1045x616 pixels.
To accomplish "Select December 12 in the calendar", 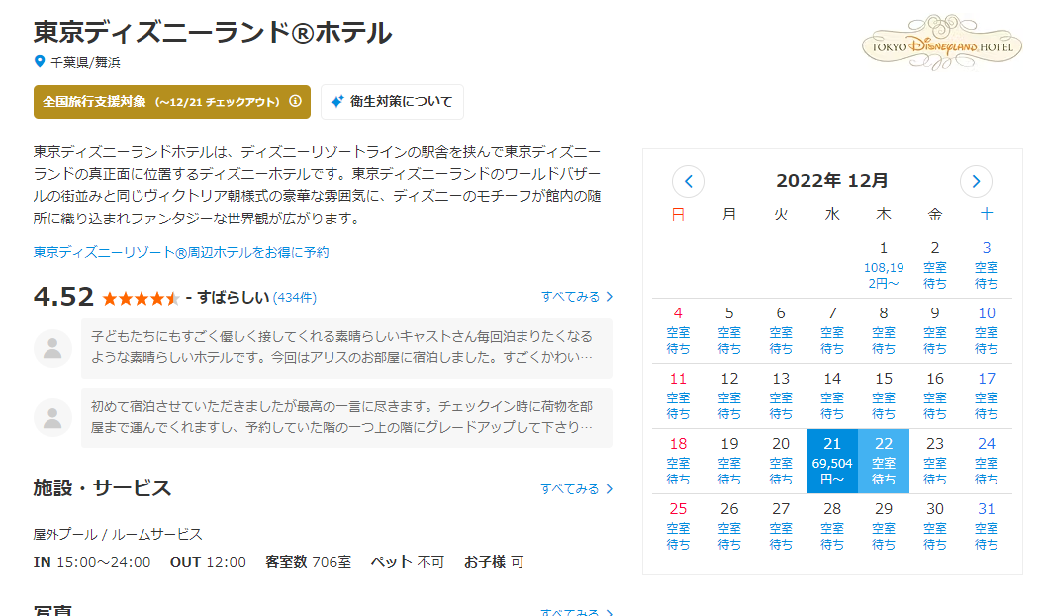I will click(x=729, y=396).
